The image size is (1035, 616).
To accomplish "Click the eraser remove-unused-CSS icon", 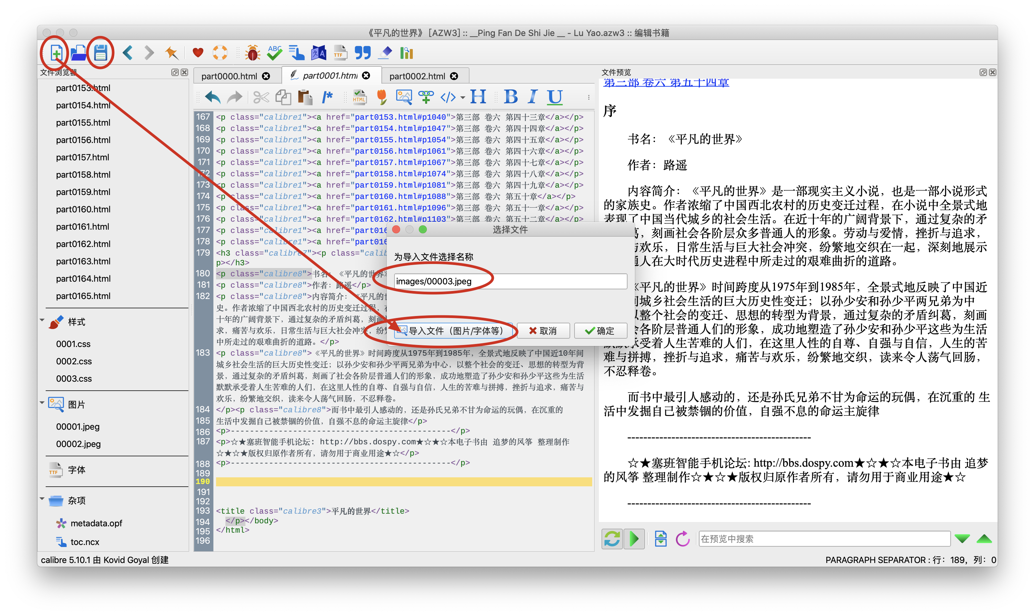I will 385,53.
